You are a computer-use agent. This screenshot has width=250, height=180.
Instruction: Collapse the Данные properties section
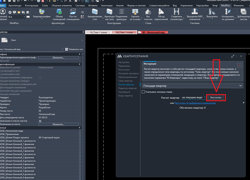point(79,128)
